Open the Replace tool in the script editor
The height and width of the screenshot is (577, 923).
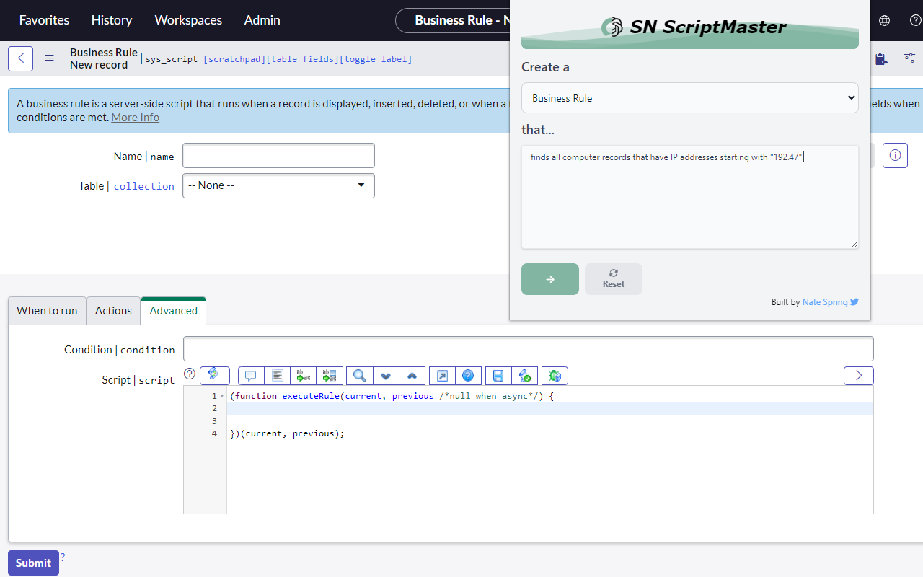click(x=303, y=375)
